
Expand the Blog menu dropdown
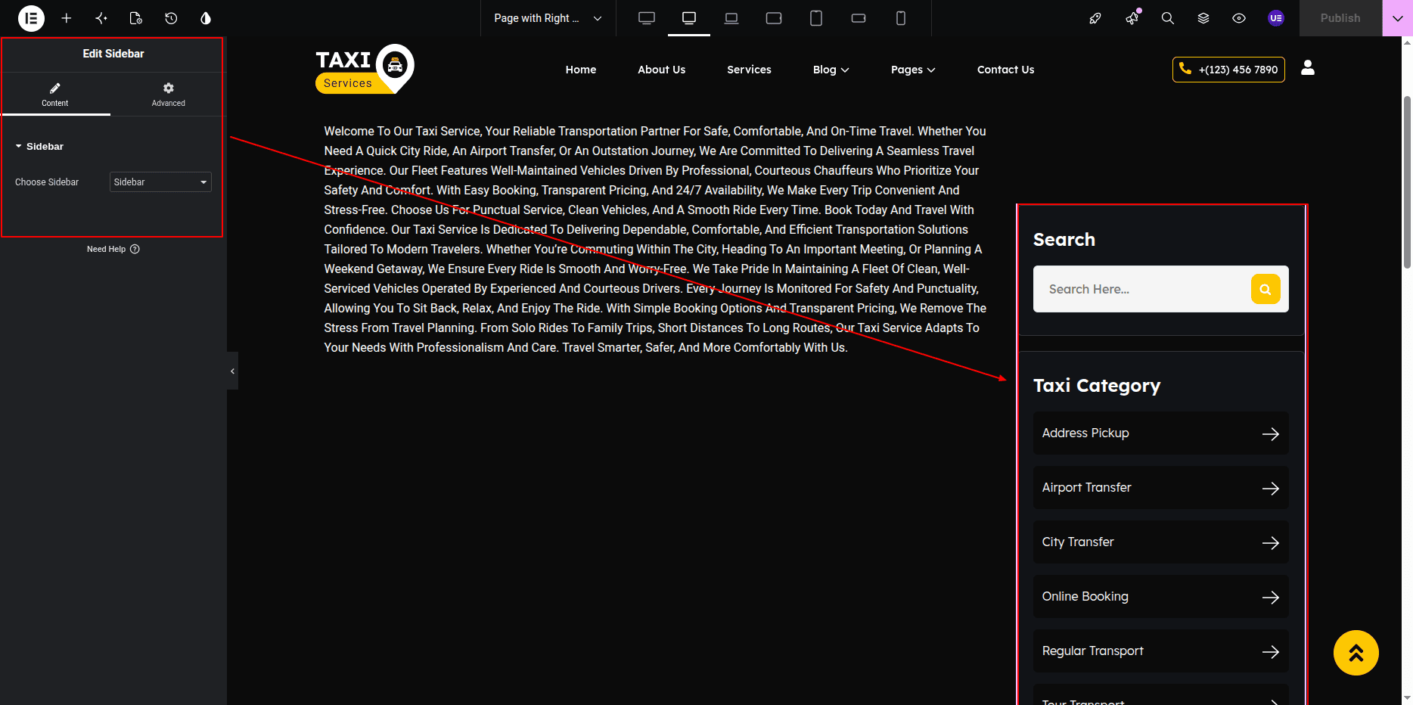click(831, 70)
